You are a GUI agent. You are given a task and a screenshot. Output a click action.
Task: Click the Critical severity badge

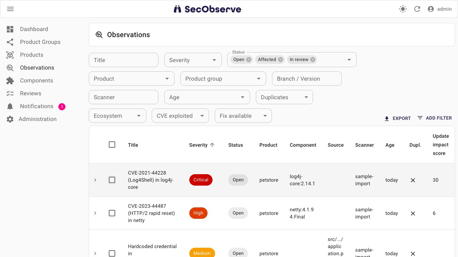click(x=201, y=180)
